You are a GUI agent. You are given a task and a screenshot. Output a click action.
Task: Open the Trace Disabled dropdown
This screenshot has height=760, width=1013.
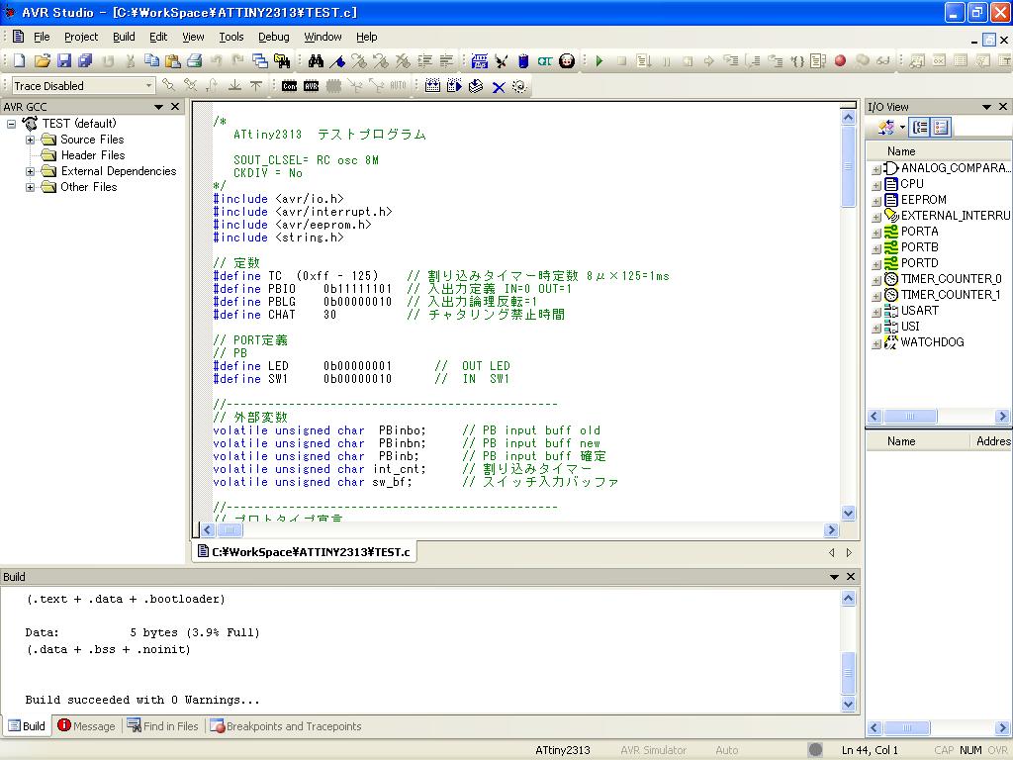(x=149, y=86)
